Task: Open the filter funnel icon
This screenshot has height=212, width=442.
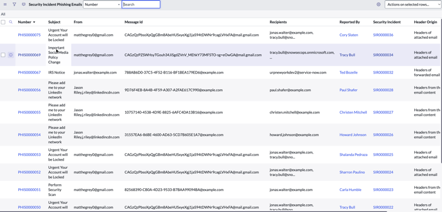Action: 14,4
